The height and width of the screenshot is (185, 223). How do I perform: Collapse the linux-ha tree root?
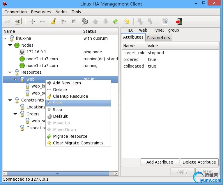point(5,38)
